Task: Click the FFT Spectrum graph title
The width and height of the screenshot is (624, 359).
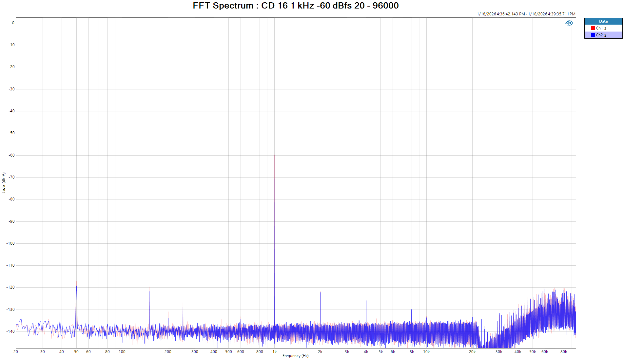Action: click(x=296, y=6)
